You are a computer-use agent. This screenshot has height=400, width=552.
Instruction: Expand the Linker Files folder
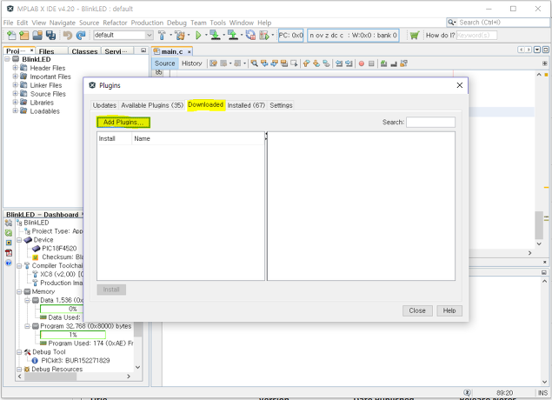point(15,84)
